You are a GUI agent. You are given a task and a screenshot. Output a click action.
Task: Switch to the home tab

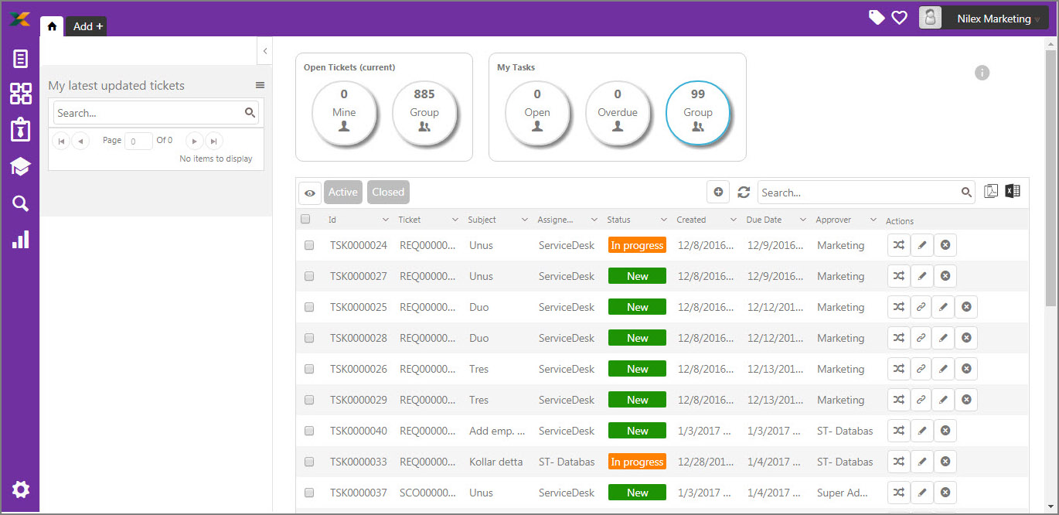coord(52,26)
